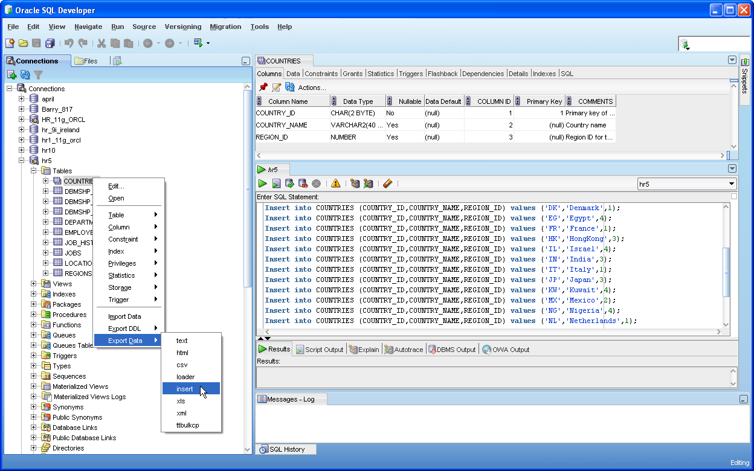This screenshot has width=754, height=471.
Task: Select the Run Script icon
Action: (276, 184)
